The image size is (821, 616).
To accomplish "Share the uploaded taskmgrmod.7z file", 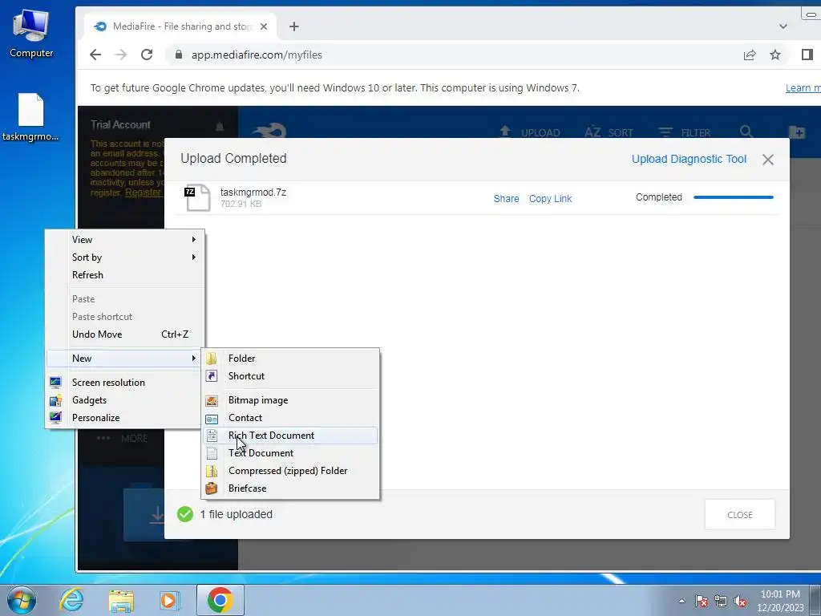I will point(506,199).
